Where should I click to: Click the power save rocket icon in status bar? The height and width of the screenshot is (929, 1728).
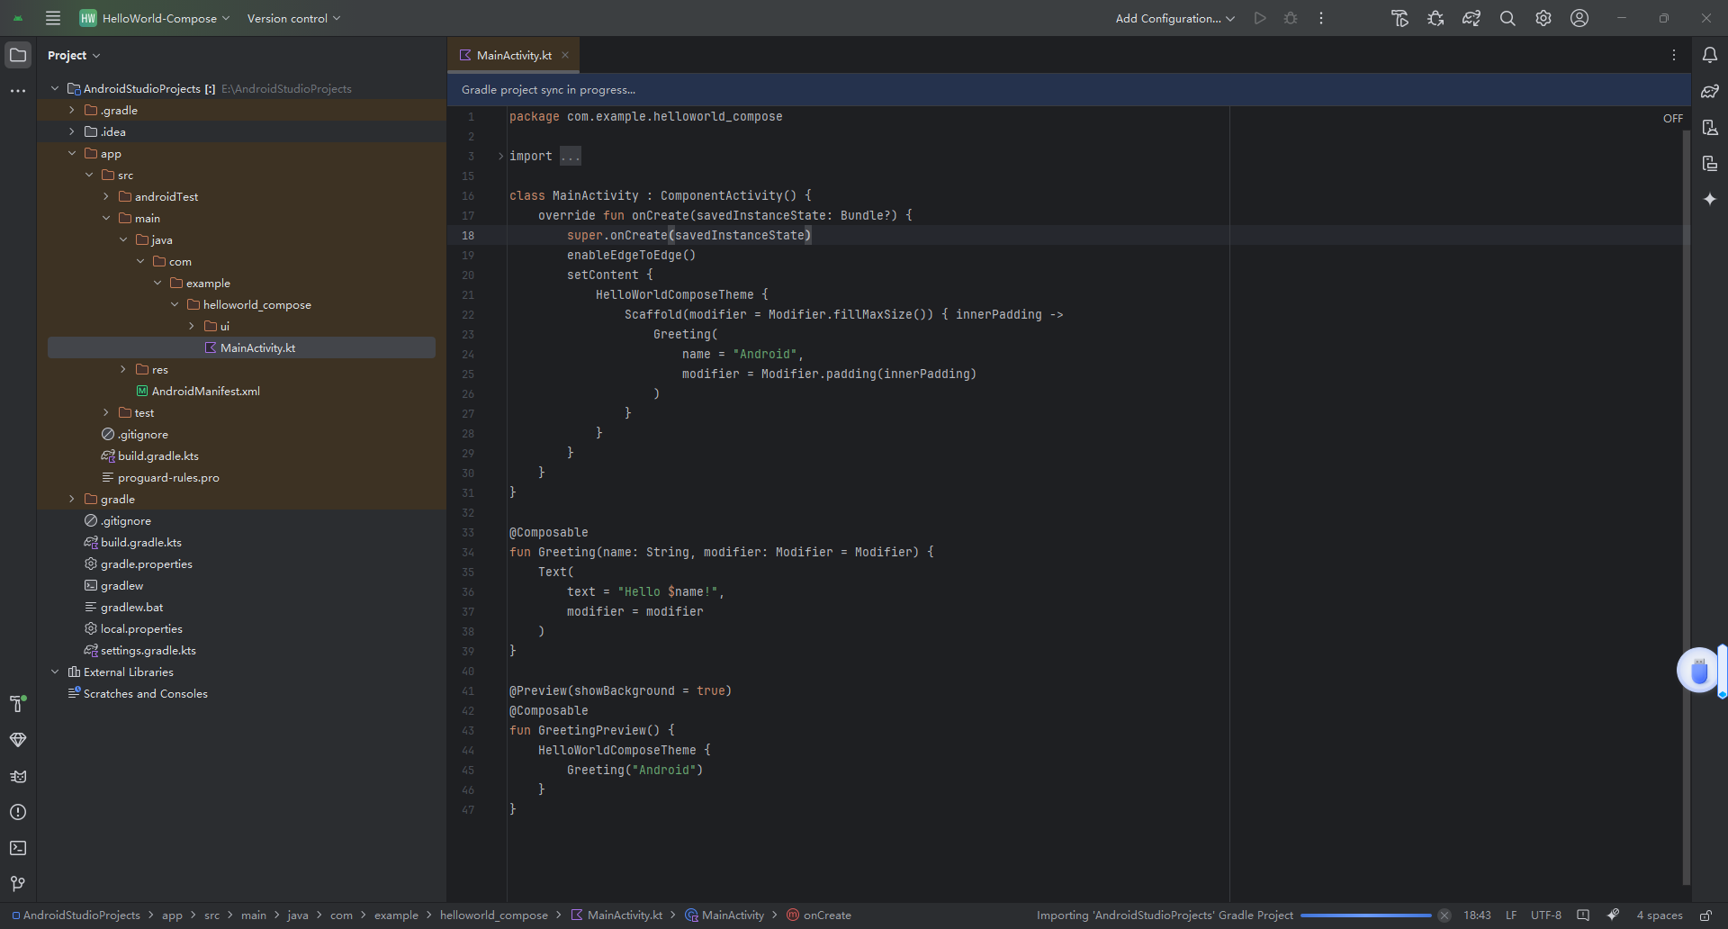click(x=1614, y=915)
